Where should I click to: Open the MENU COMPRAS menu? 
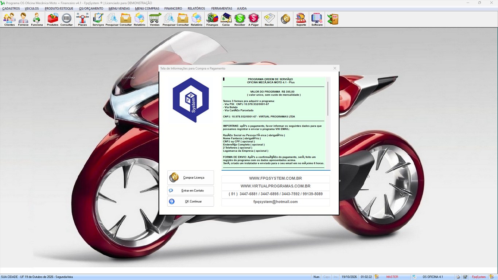147,8
